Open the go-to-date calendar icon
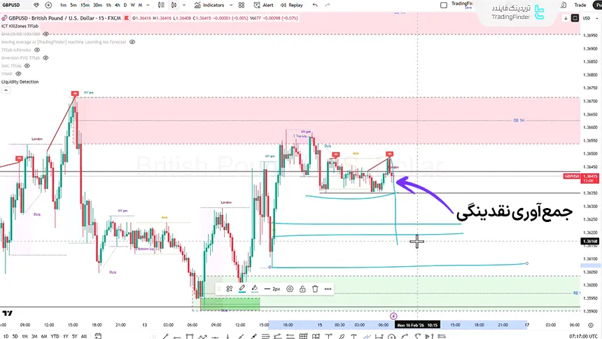The width and height of the screenshot is (602, 339). coord(99,336)
